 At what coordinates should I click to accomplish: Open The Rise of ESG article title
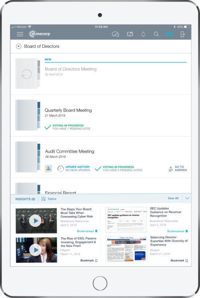click(x=78, y=242)
